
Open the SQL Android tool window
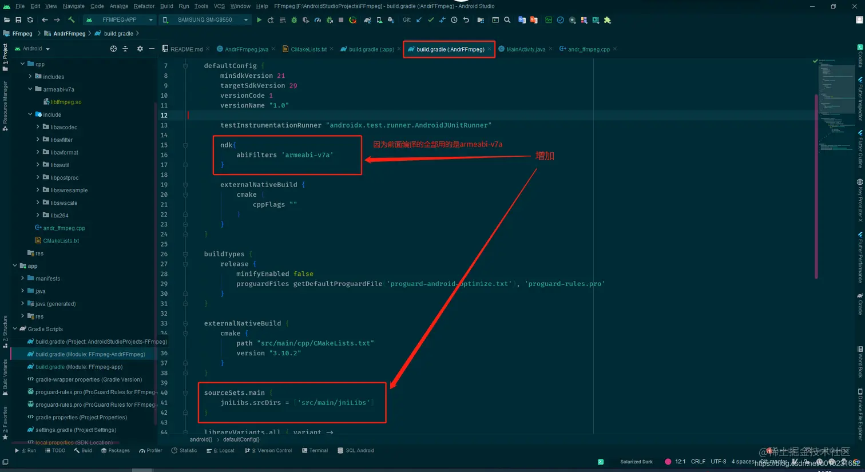(356, 451)
